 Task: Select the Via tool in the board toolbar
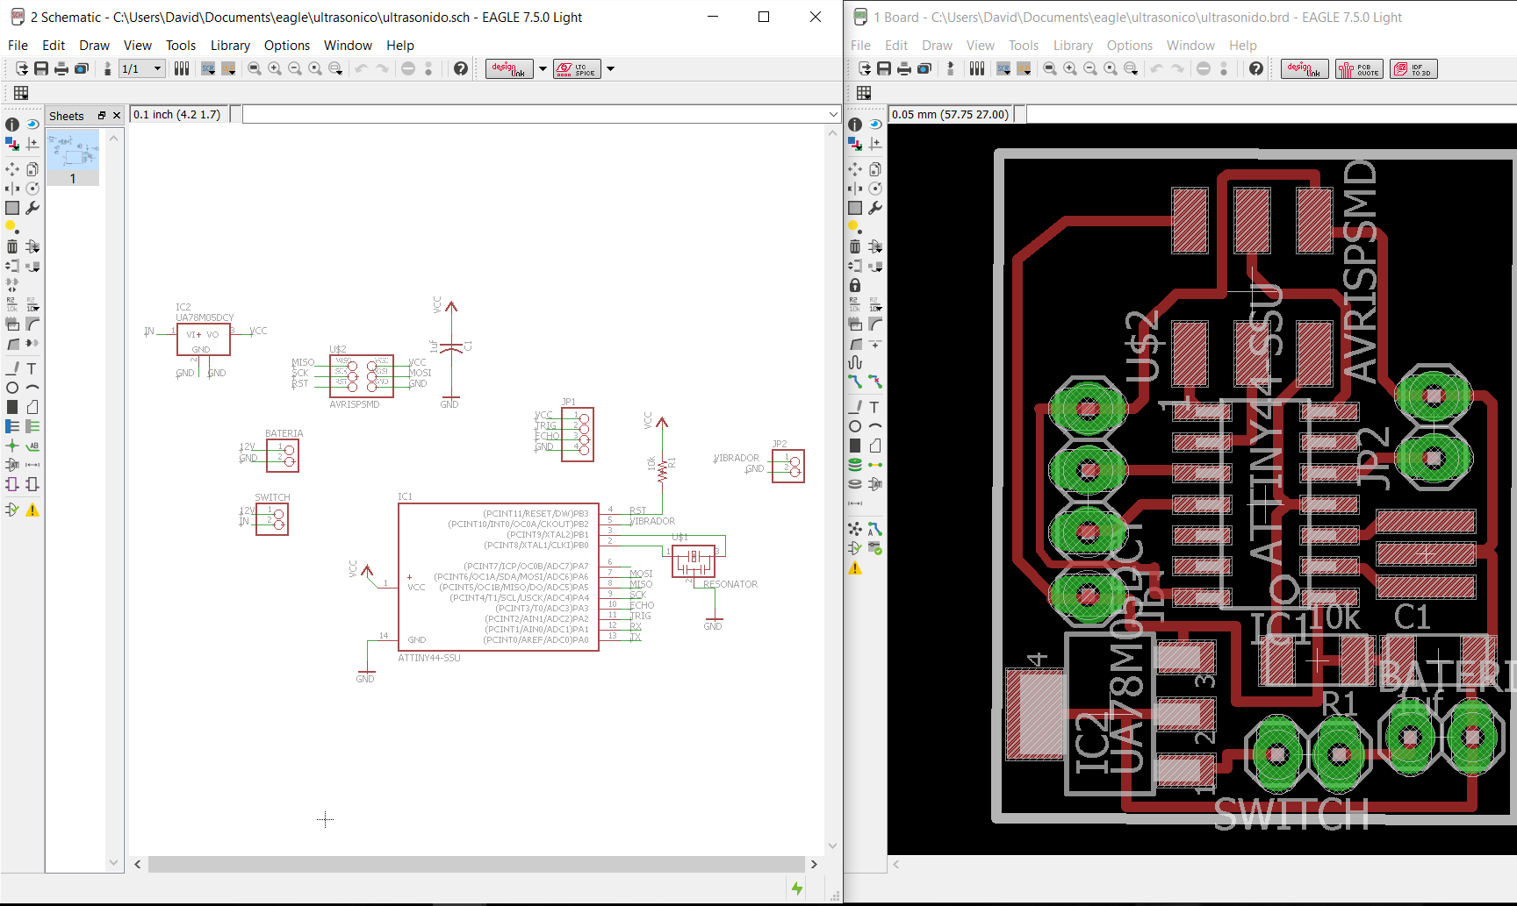click(855, 465)
